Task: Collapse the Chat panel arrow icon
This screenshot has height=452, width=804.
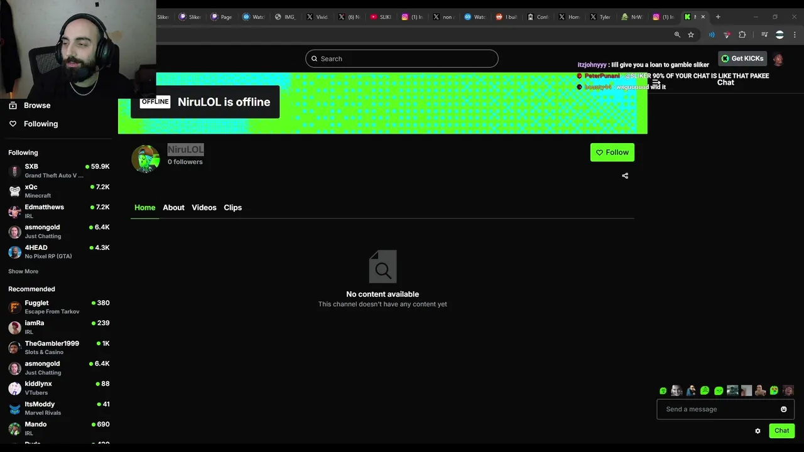Action: coord(656,82)
